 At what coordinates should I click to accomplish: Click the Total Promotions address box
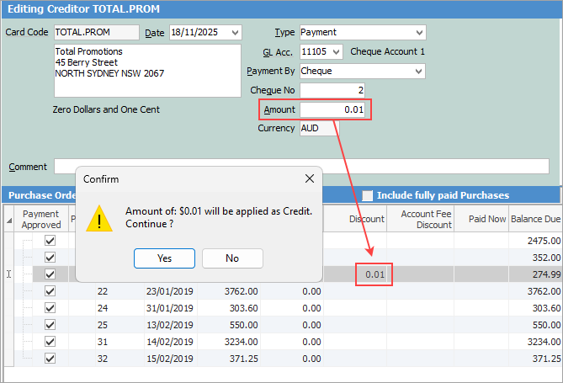[x=147, y=71]
